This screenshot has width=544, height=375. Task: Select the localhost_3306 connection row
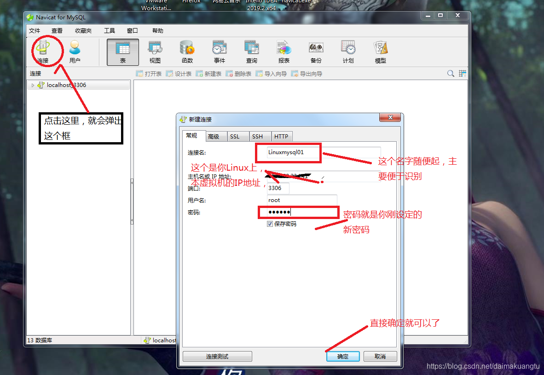click(79, 85)
